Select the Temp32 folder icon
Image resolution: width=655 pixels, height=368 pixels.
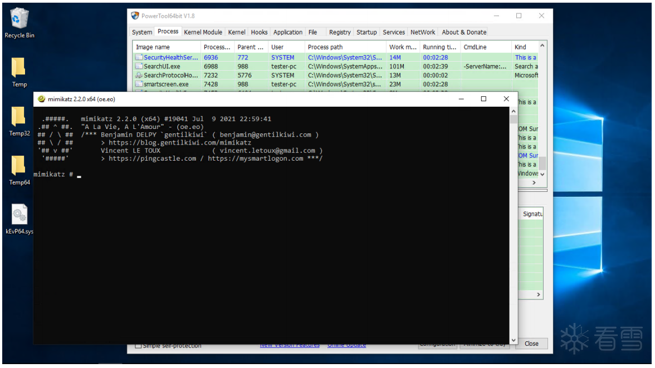pyautogui.click(x=18, y=117)
